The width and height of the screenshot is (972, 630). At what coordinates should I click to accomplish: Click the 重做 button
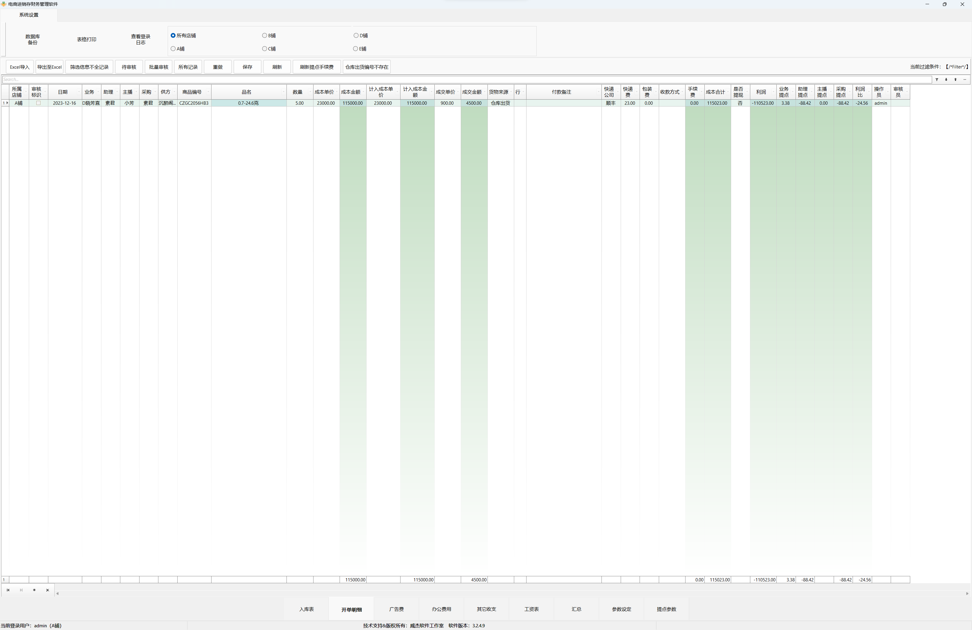218,67
